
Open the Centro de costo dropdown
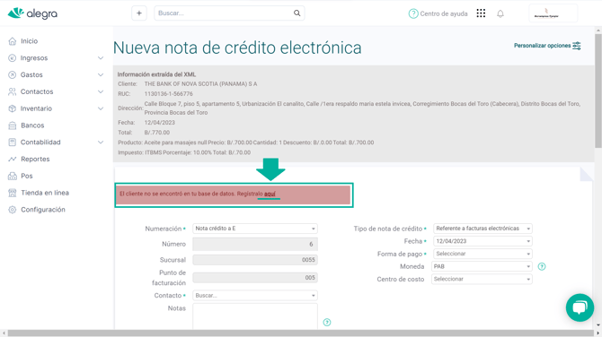point(482,279)
